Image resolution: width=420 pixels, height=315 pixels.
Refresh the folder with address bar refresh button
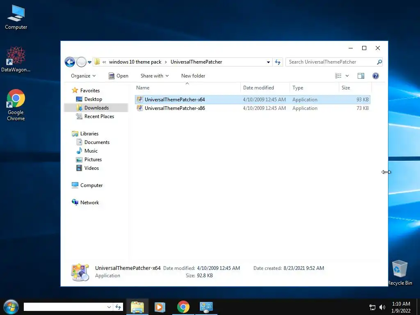pyautogui.click(x=278, y=62)
